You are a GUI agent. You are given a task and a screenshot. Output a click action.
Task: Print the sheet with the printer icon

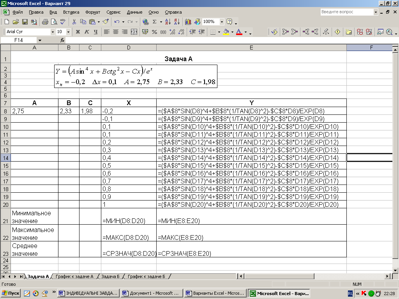click(x=45, y=22)
